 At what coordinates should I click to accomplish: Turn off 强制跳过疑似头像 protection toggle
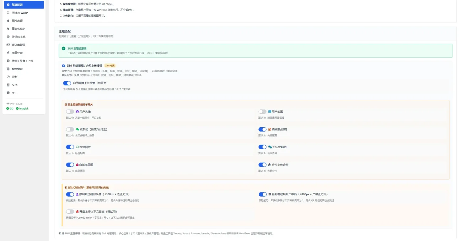[x=70, y=194]
